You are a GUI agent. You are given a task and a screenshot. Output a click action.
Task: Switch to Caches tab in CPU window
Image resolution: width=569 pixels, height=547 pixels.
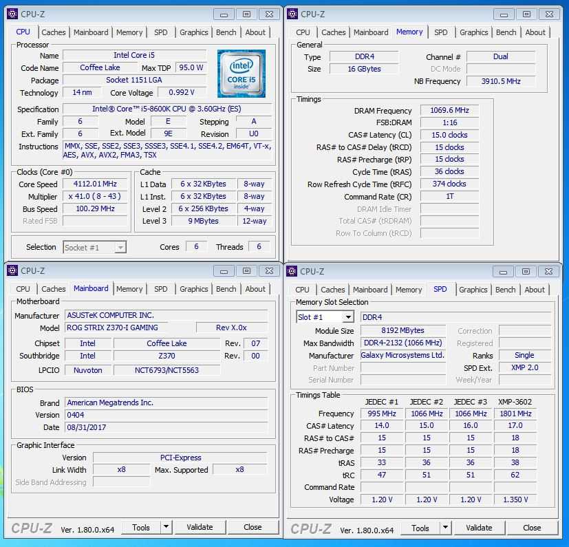pos(54,32)
